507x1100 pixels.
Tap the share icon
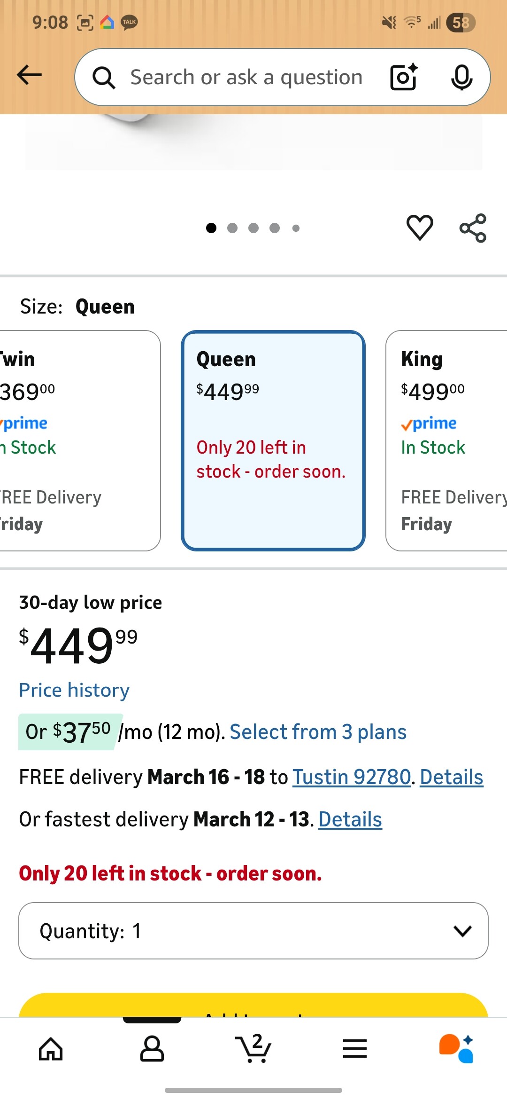pyautogui.click(x=473, y=228)
